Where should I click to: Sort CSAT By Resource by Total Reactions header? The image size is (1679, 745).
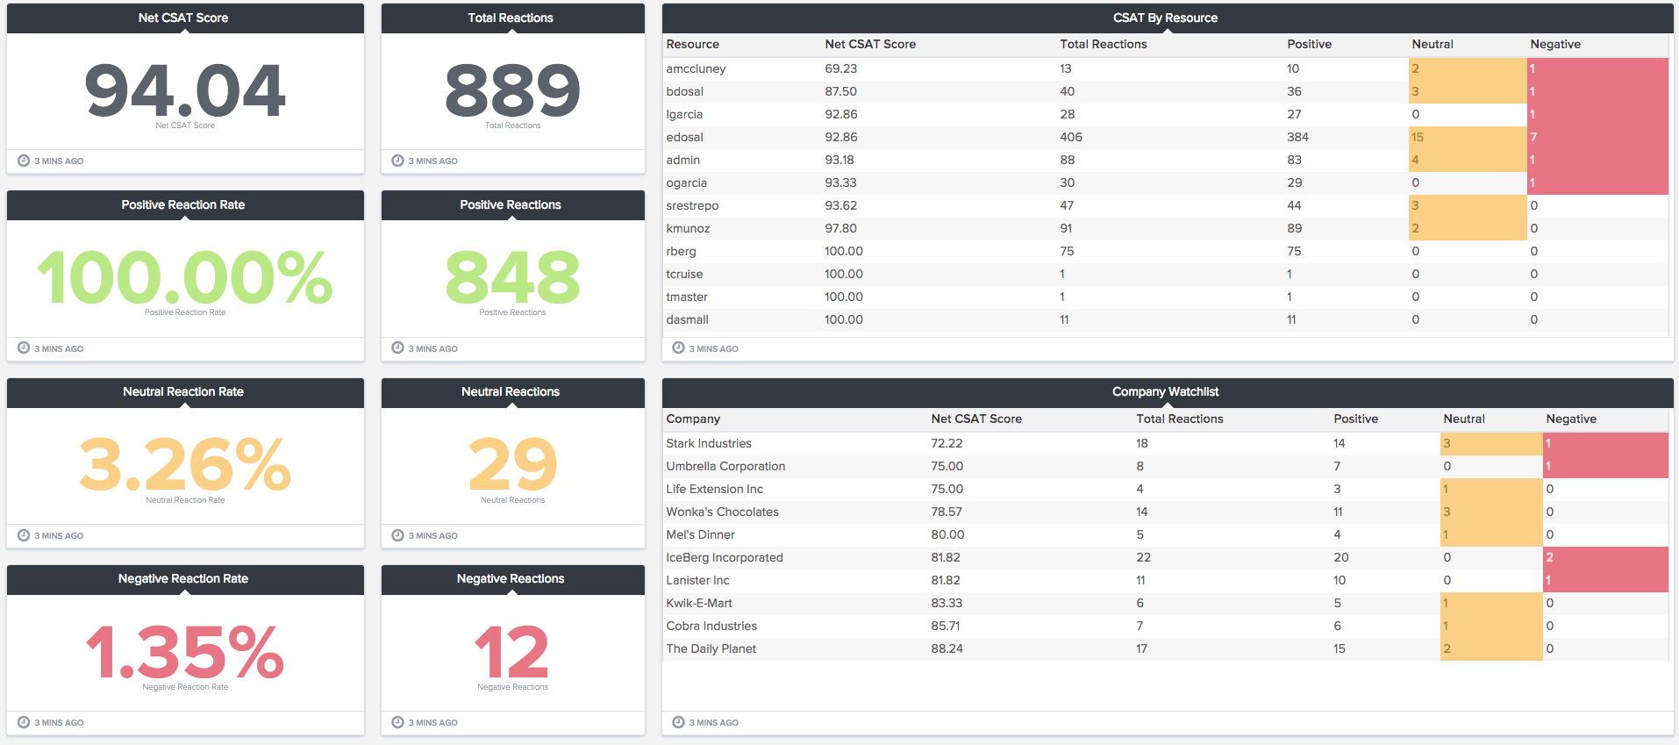pos(1103,44)
